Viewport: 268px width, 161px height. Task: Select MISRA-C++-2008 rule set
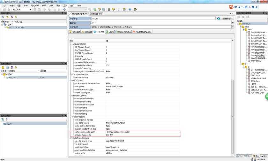click(x=258, y=78)
